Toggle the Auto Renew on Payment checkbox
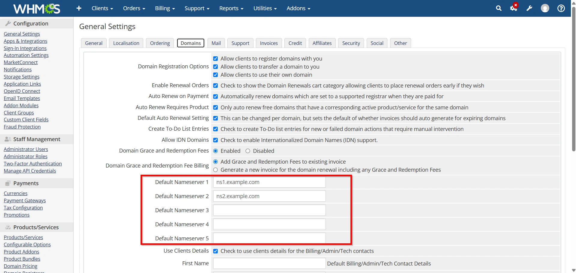This screenshot has height=273, width=576. tap(215, 96)
